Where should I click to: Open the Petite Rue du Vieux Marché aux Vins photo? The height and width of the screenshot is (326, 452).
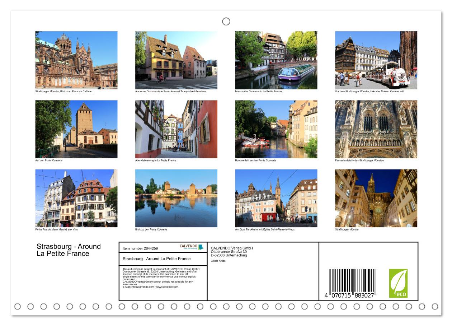76,198
